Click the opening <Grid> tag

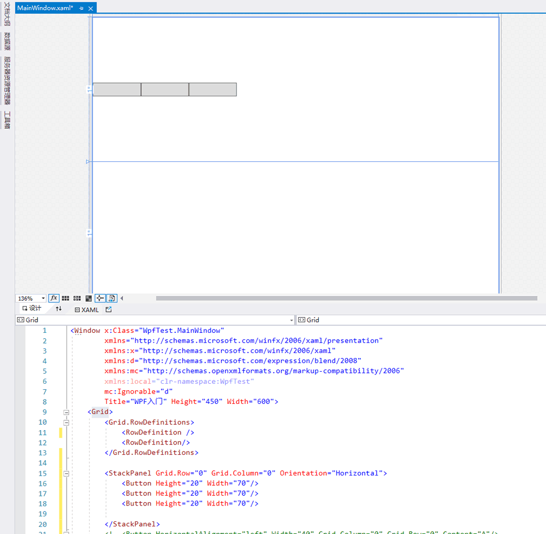pos(100,412)
